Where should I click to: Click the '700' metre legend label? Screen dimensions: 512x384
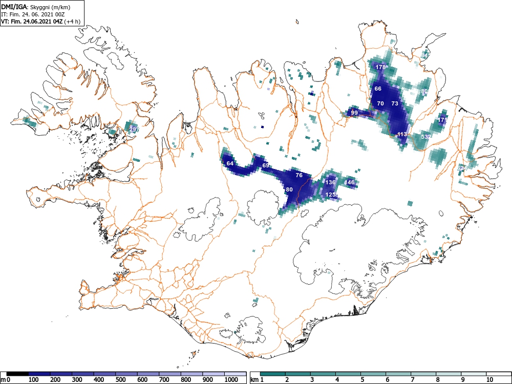coord(164,380)
